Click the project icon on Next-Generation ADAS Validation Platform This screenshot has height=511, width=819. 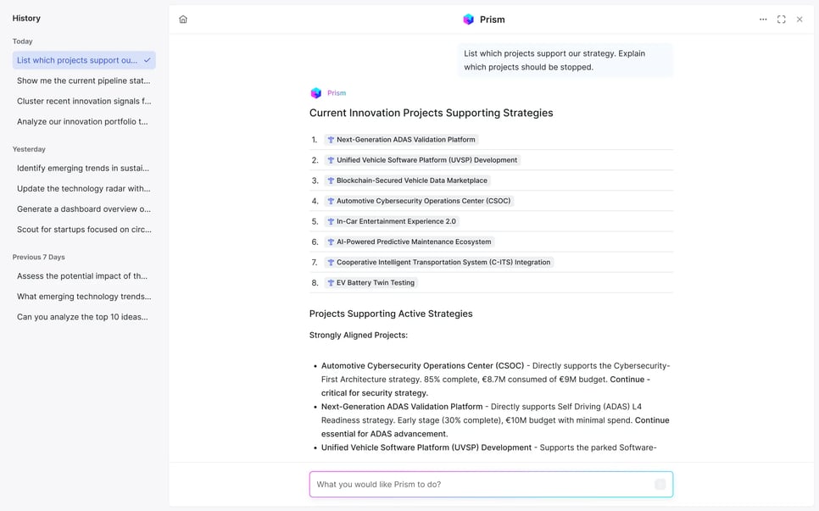(330, 139)
